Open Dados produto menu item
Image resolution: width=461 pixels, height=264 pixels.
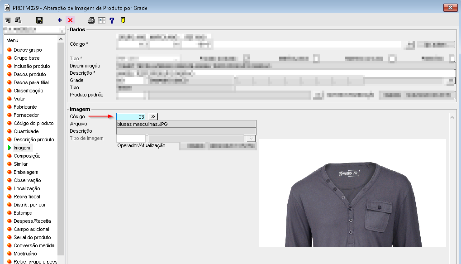(x=29, y=74)
